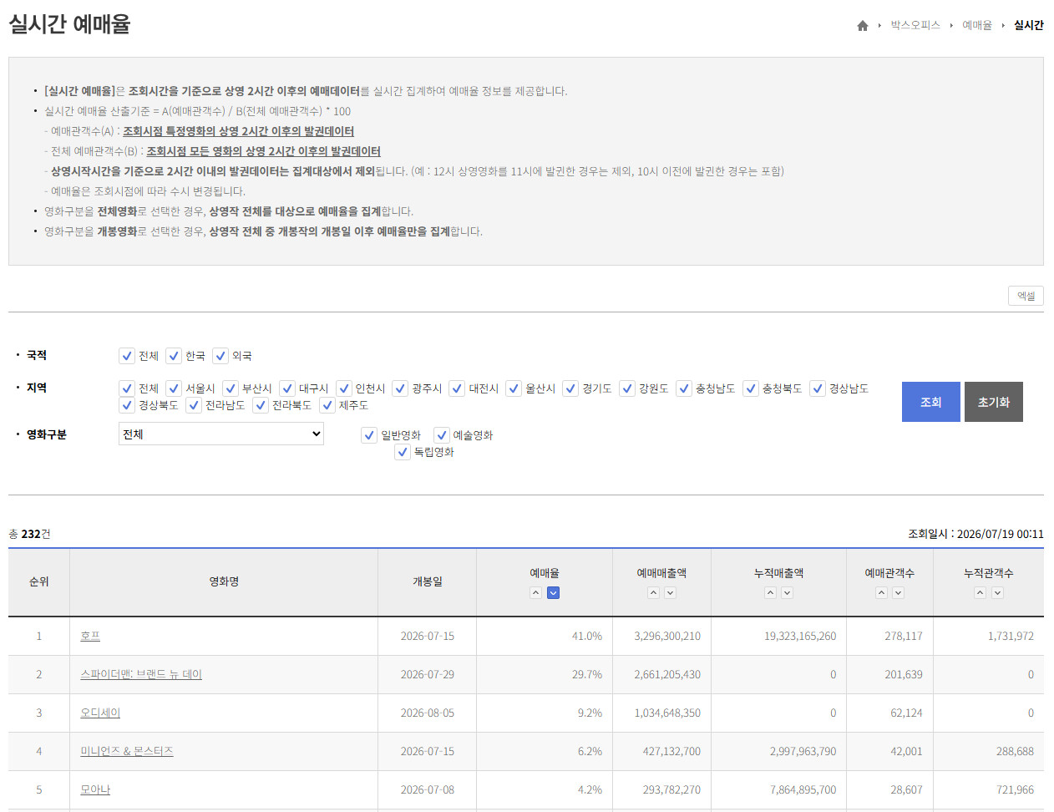
Task: Toggle 강원도 region checkbox
Action: (x=627, y=388)
